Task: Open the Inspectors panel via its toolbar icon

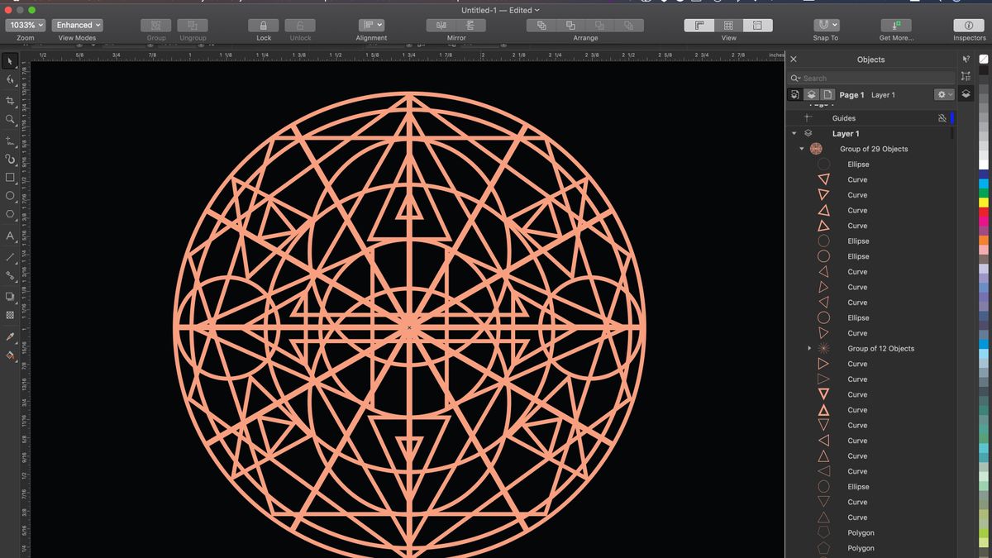Action: pyautogui.click(x=968, y=25)
